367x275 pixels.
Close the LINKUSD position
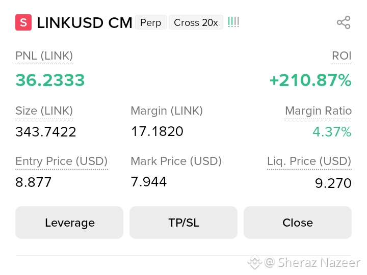pos(298,223)
